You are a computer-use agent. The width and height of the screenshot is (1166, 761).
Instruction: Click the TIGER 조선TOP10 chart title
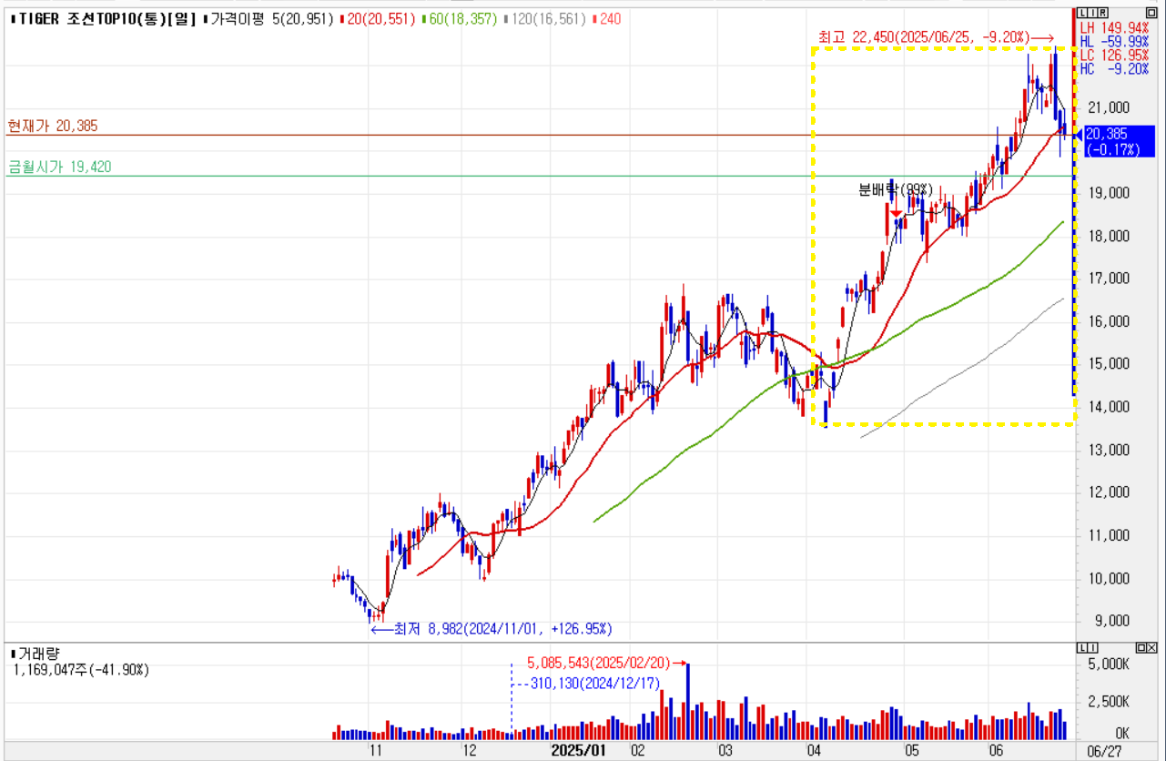click(x=102, y=19)
